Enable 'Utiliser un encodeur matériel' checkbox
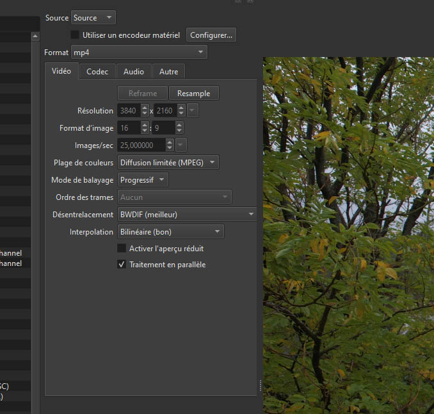Image resolution: width=434 pixels, height=414 pixels. [x=75, y=35]
